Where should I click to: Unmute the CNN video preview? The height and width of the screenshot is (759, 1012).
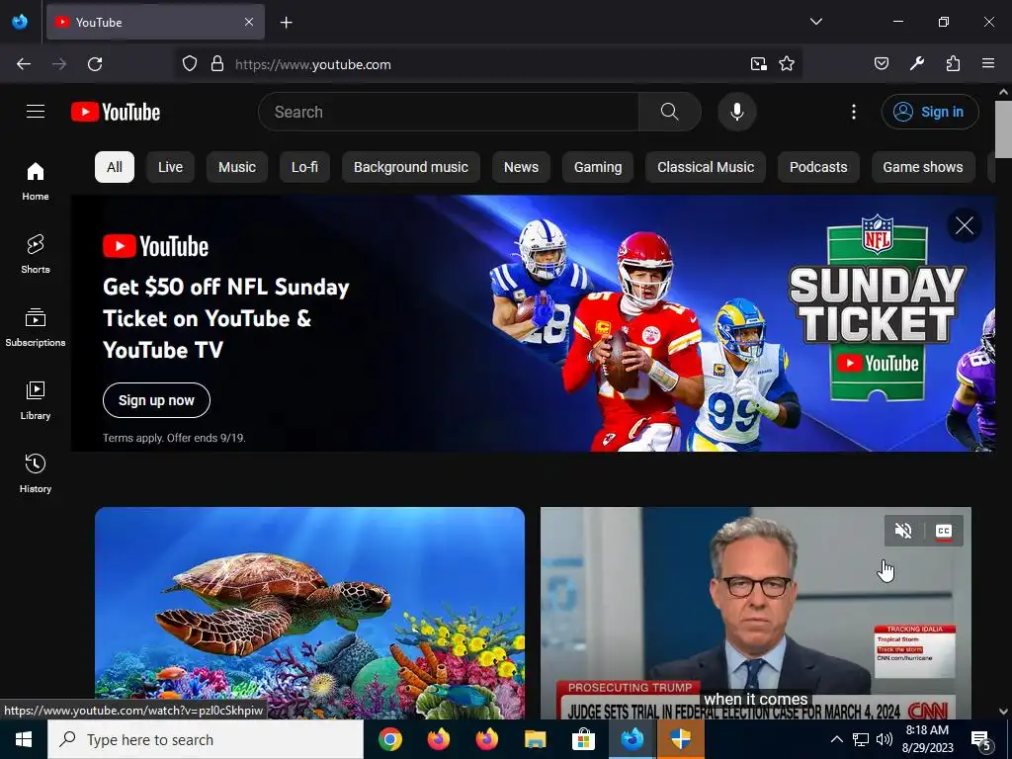pos(903,531)
